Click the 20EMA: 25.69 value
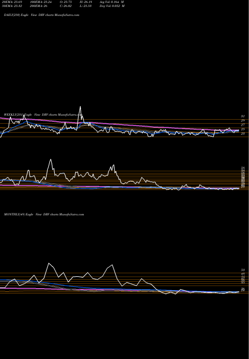 tap(12, 2)
